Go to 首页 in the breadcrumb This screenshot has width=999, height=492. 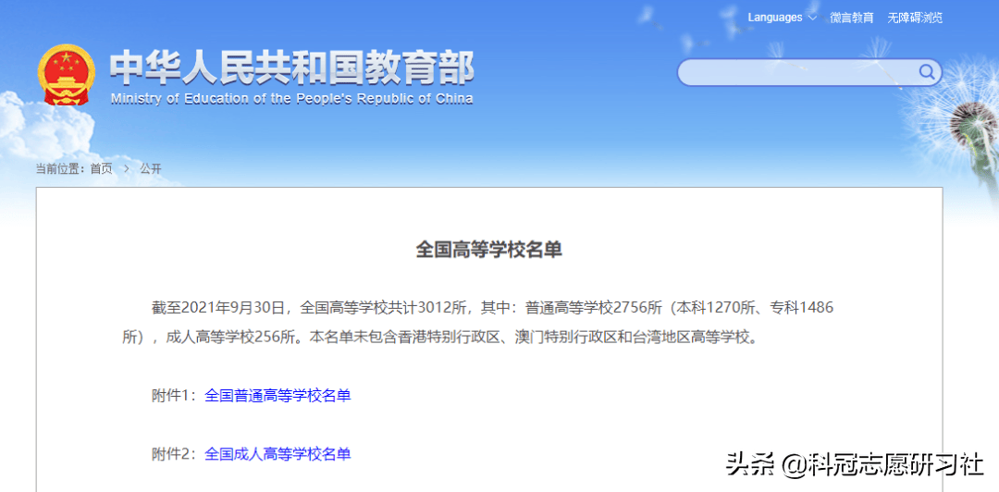tap(101, 169)
